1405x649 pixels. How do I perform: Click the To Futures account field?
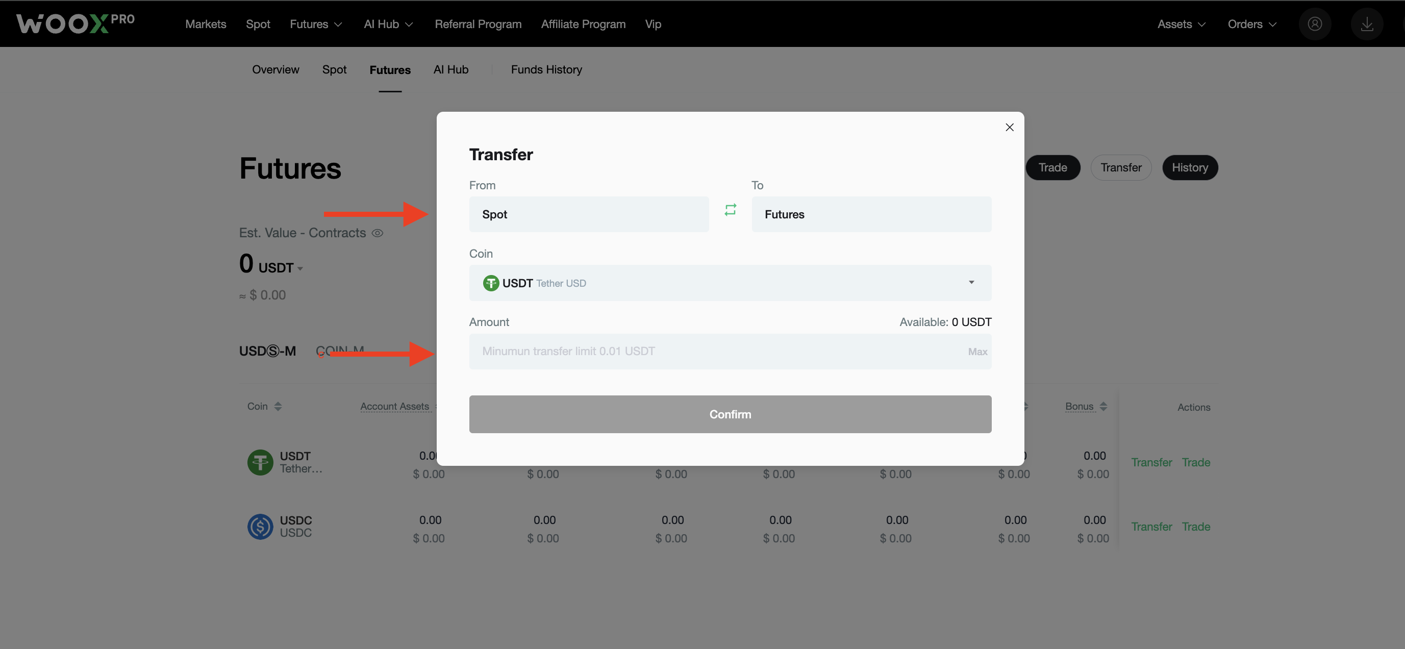coord(871,214)
